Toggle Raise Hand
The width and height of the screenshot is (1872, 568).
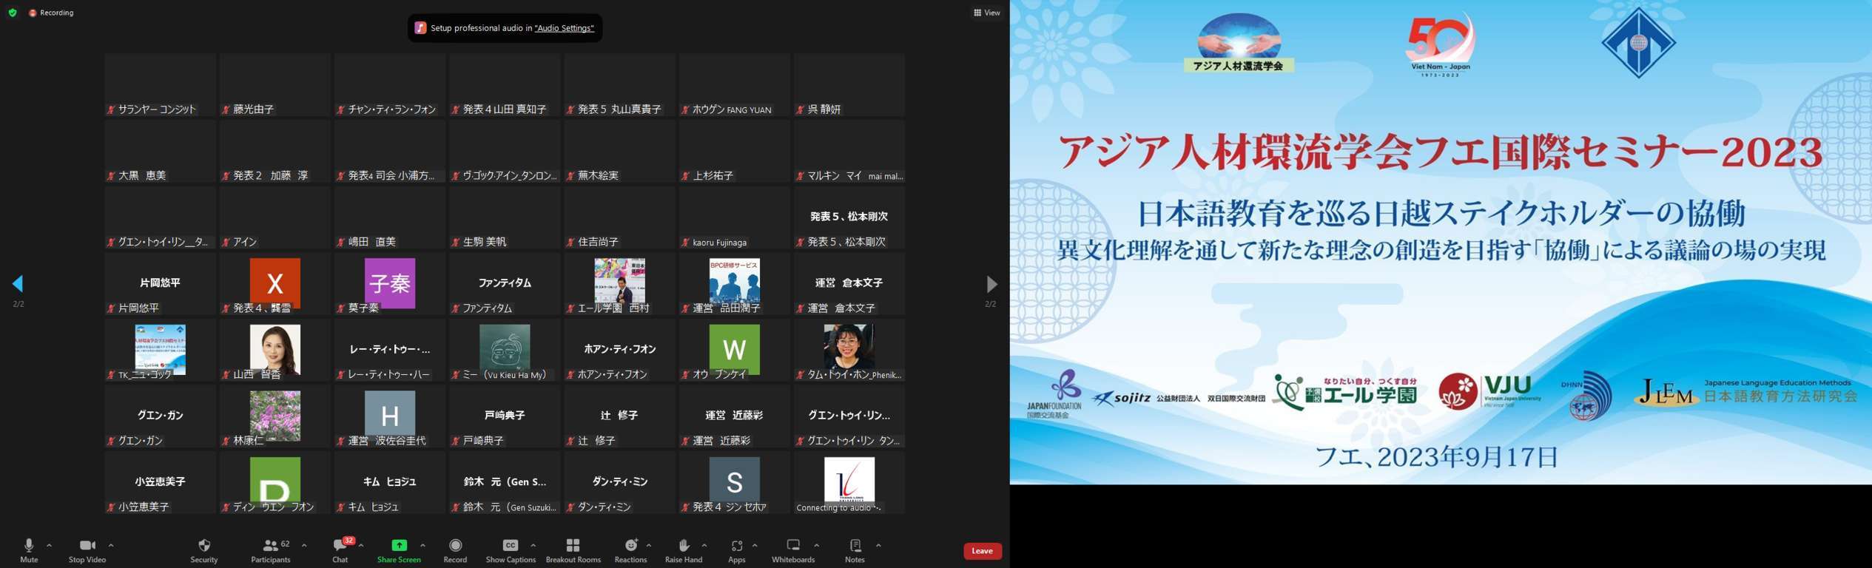coord(683,546)
